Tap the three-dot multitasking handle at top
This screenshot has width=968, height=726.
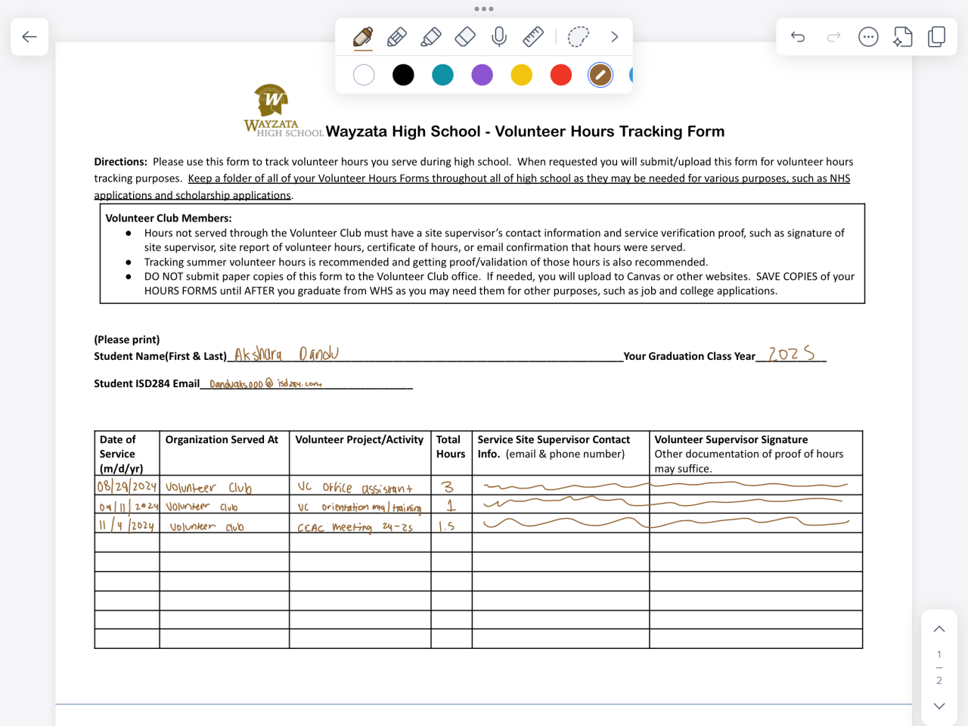pos(484,9)
